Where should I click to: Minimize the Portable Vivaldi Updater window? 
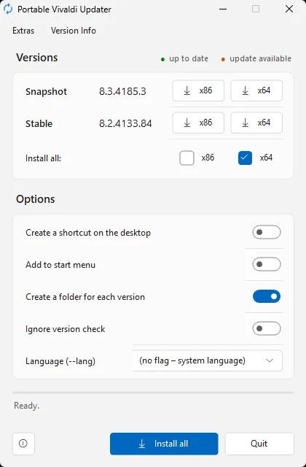(223, 9)
